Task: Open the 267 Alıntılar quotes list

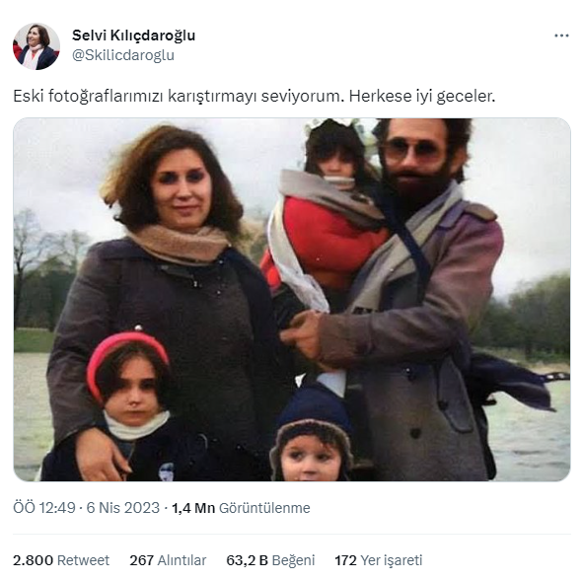Action: point(168,560)
